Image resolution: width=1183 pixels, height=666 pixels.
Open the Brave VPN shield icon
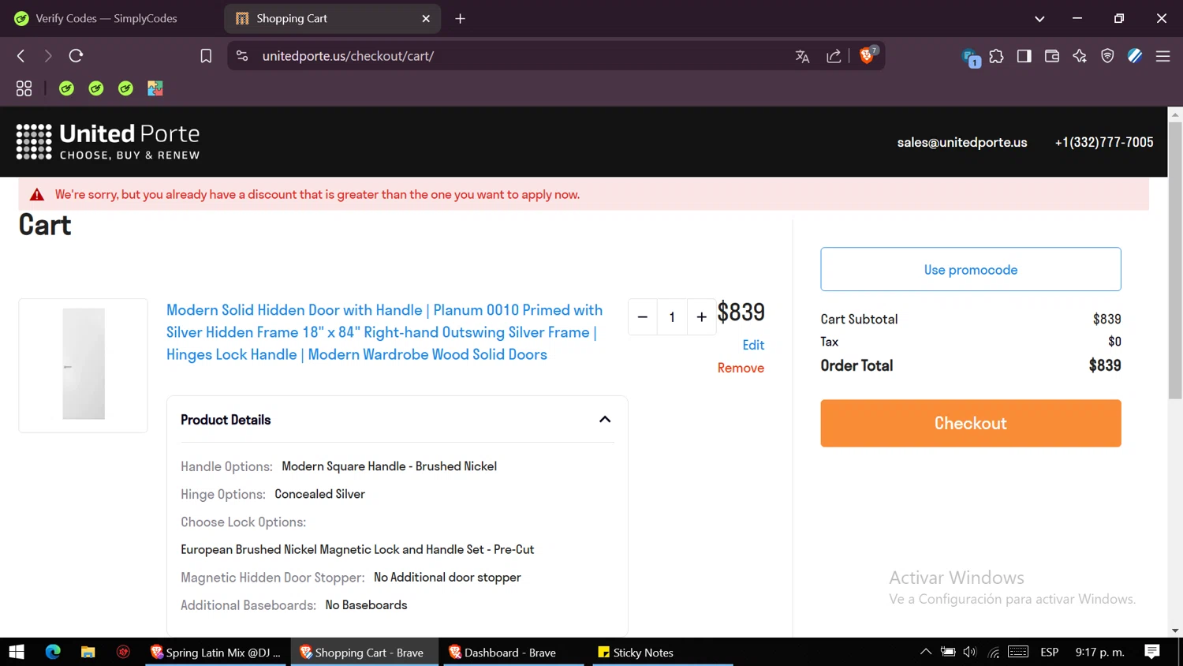pyautogui.click(x=1107, y=56)
